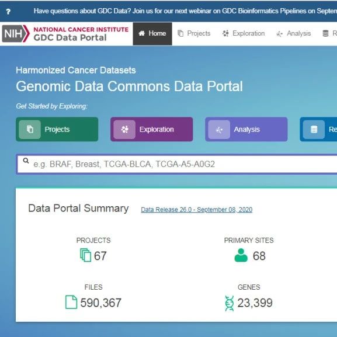Click the genes count 23,399

255,303
